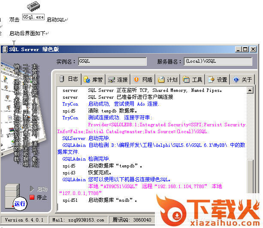
Task: Switch to the 网盾 firewall tab
Action: [x=143, y=79]
